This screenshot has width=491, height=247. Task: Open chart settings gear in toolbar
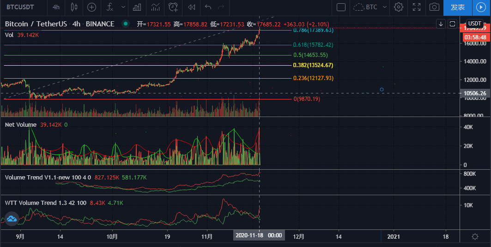[398, 7]
